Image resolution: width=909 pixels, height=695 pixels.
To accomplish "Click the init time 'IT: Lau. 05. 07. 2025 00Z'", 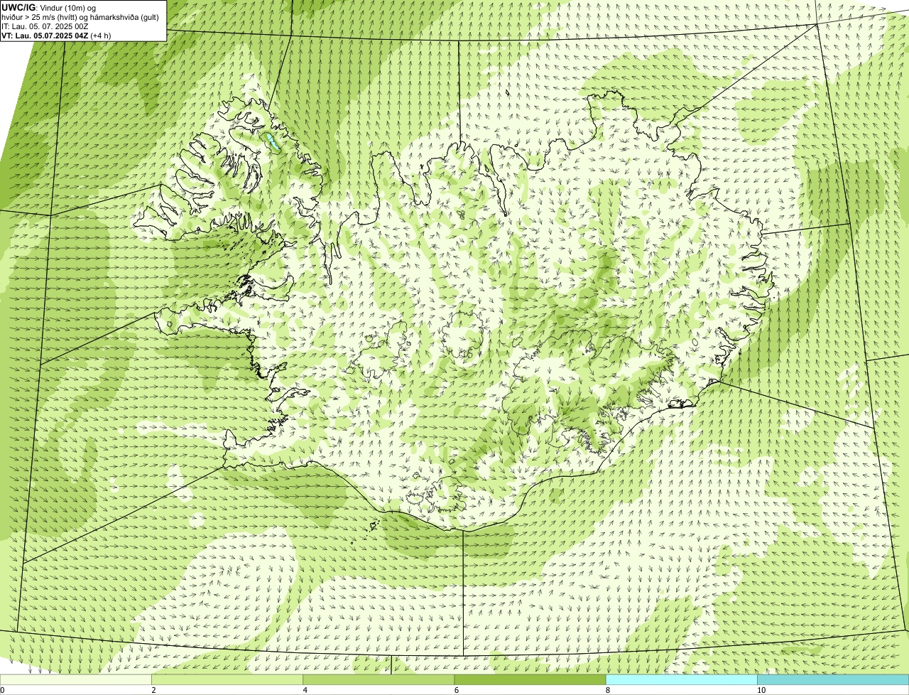I will click(45, 26).
